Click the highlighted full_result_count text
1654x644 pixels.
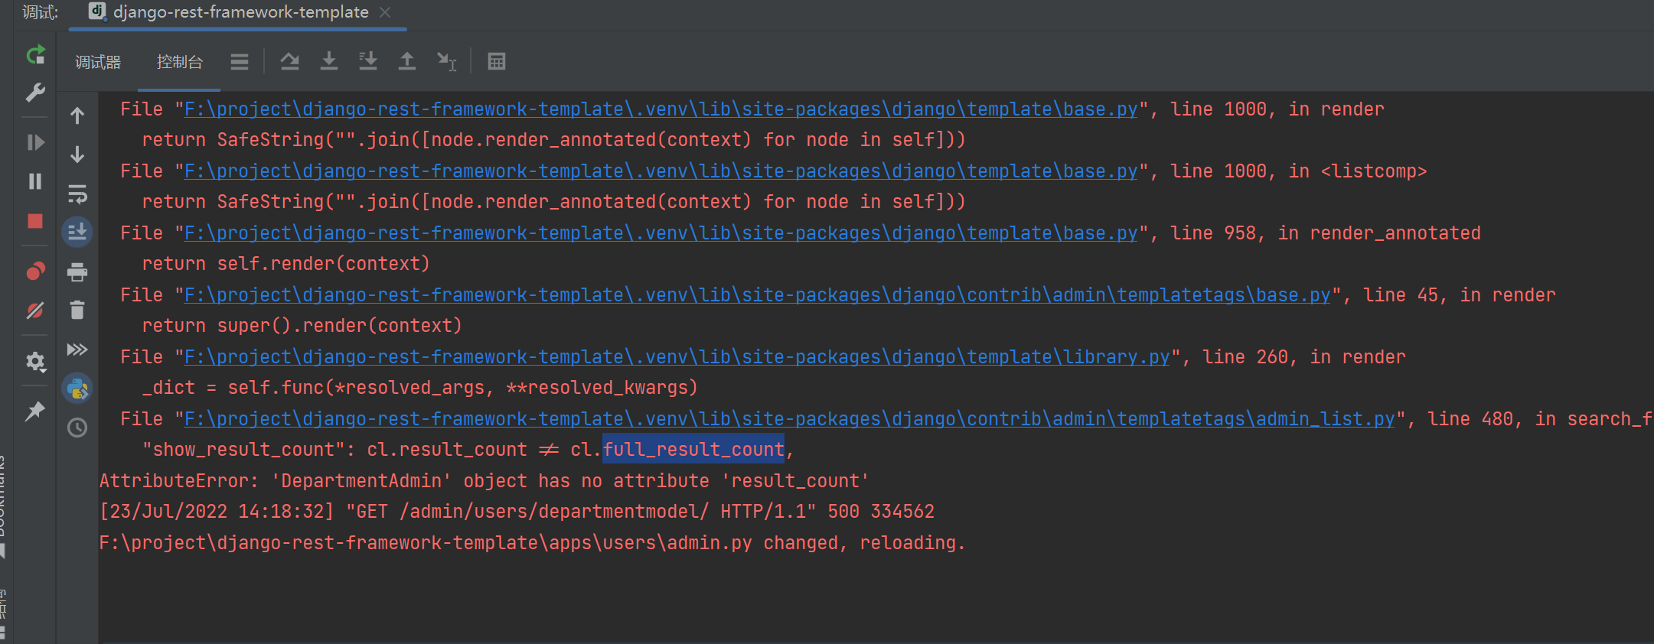(693, 450)
